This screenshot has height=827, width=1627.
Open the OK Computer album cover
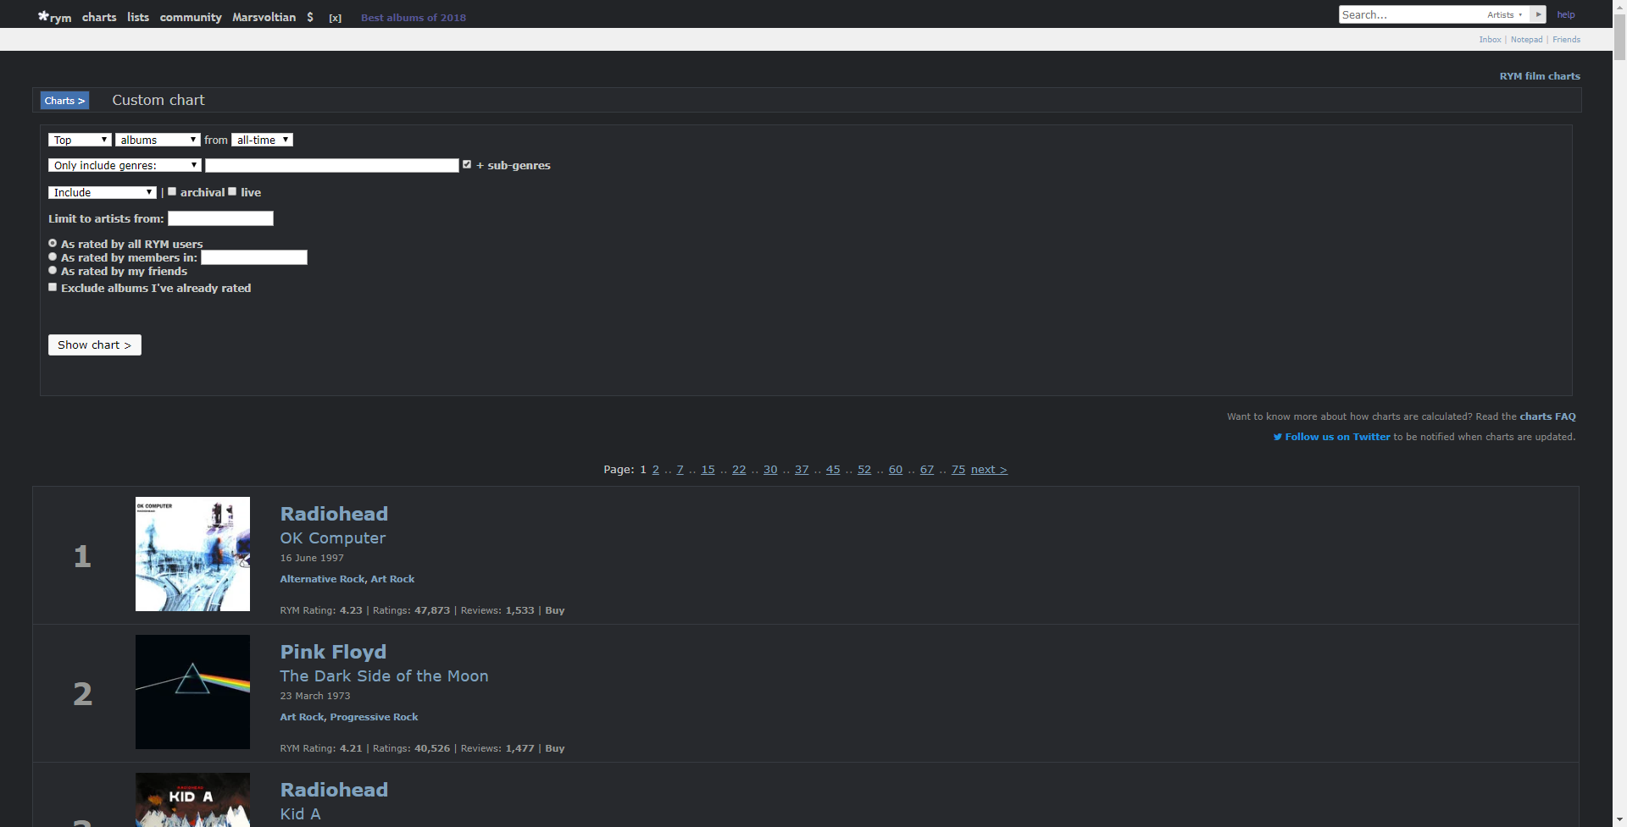pos(192,554)
